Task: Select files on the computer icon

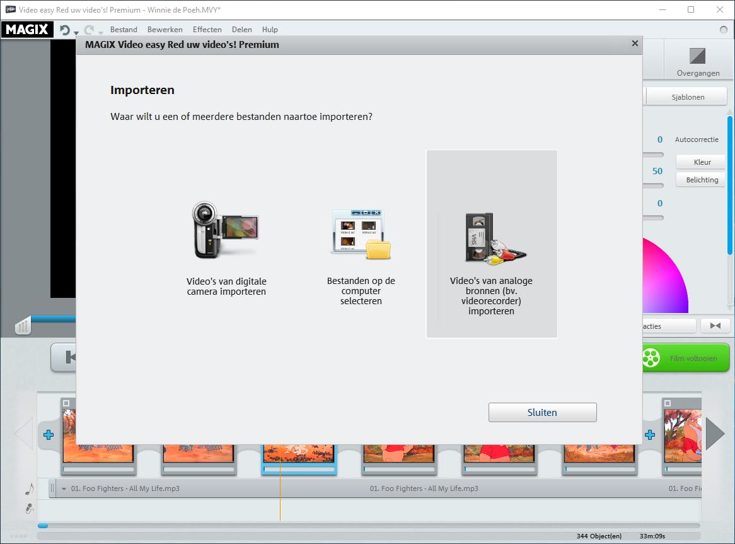Action: 361,234
